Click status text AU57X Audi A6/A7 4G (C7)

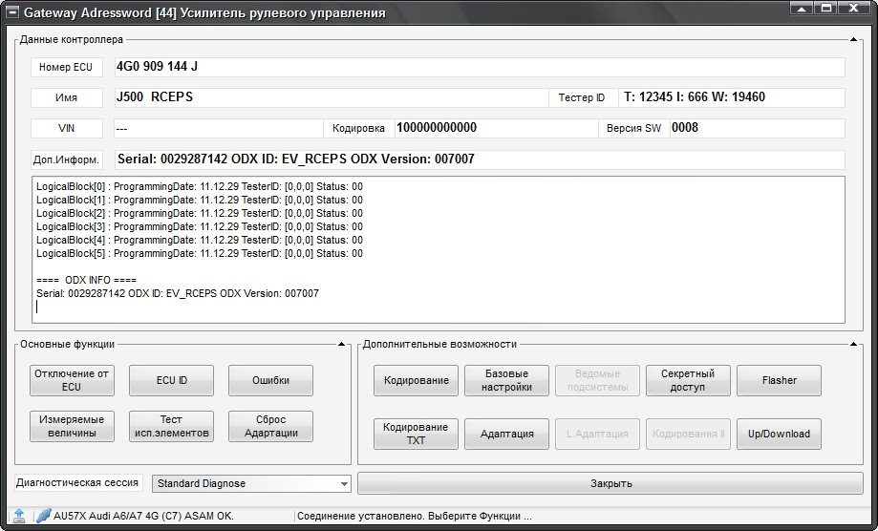click(143, 516)
